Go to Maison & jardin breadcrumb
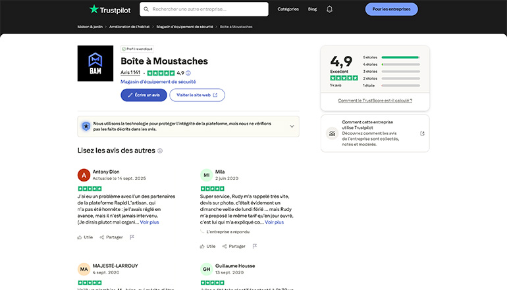Screen dimensions: 507x290 90,27
